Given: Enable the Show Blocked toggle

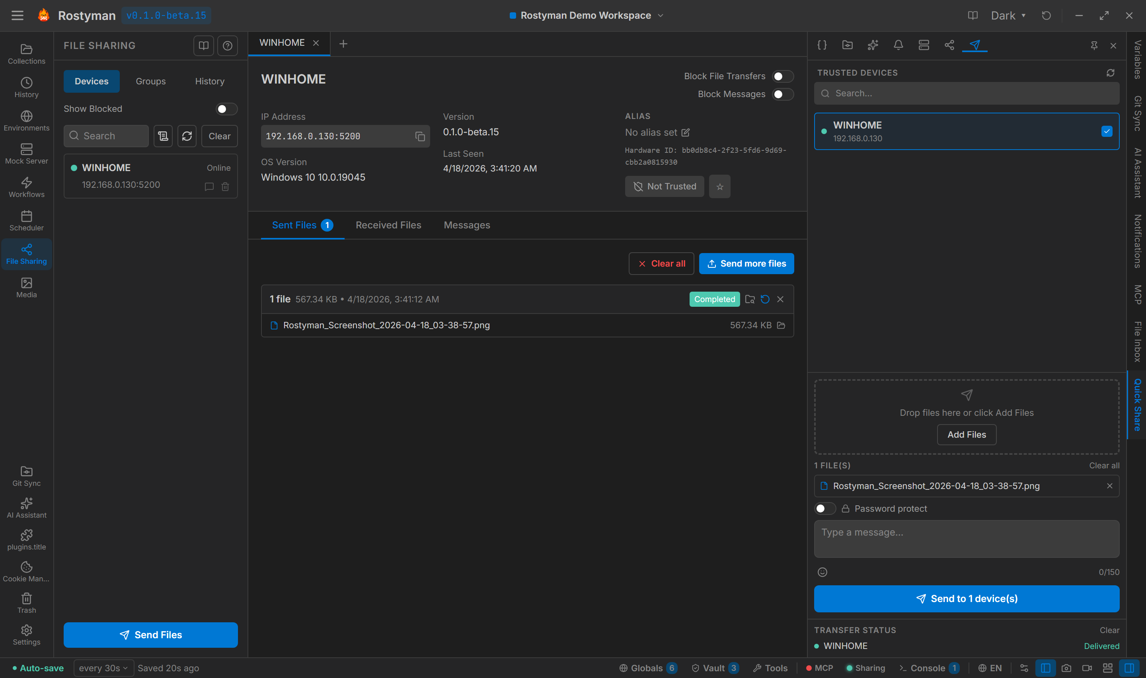Looking at the screenshot, I should (x=226, y=109).
